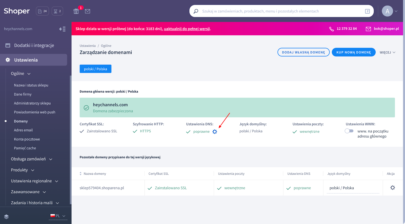Click the phone icon in the pink banner
This screenshot has height=224, width=405.
pyautogui.click(x=331, y=29)
